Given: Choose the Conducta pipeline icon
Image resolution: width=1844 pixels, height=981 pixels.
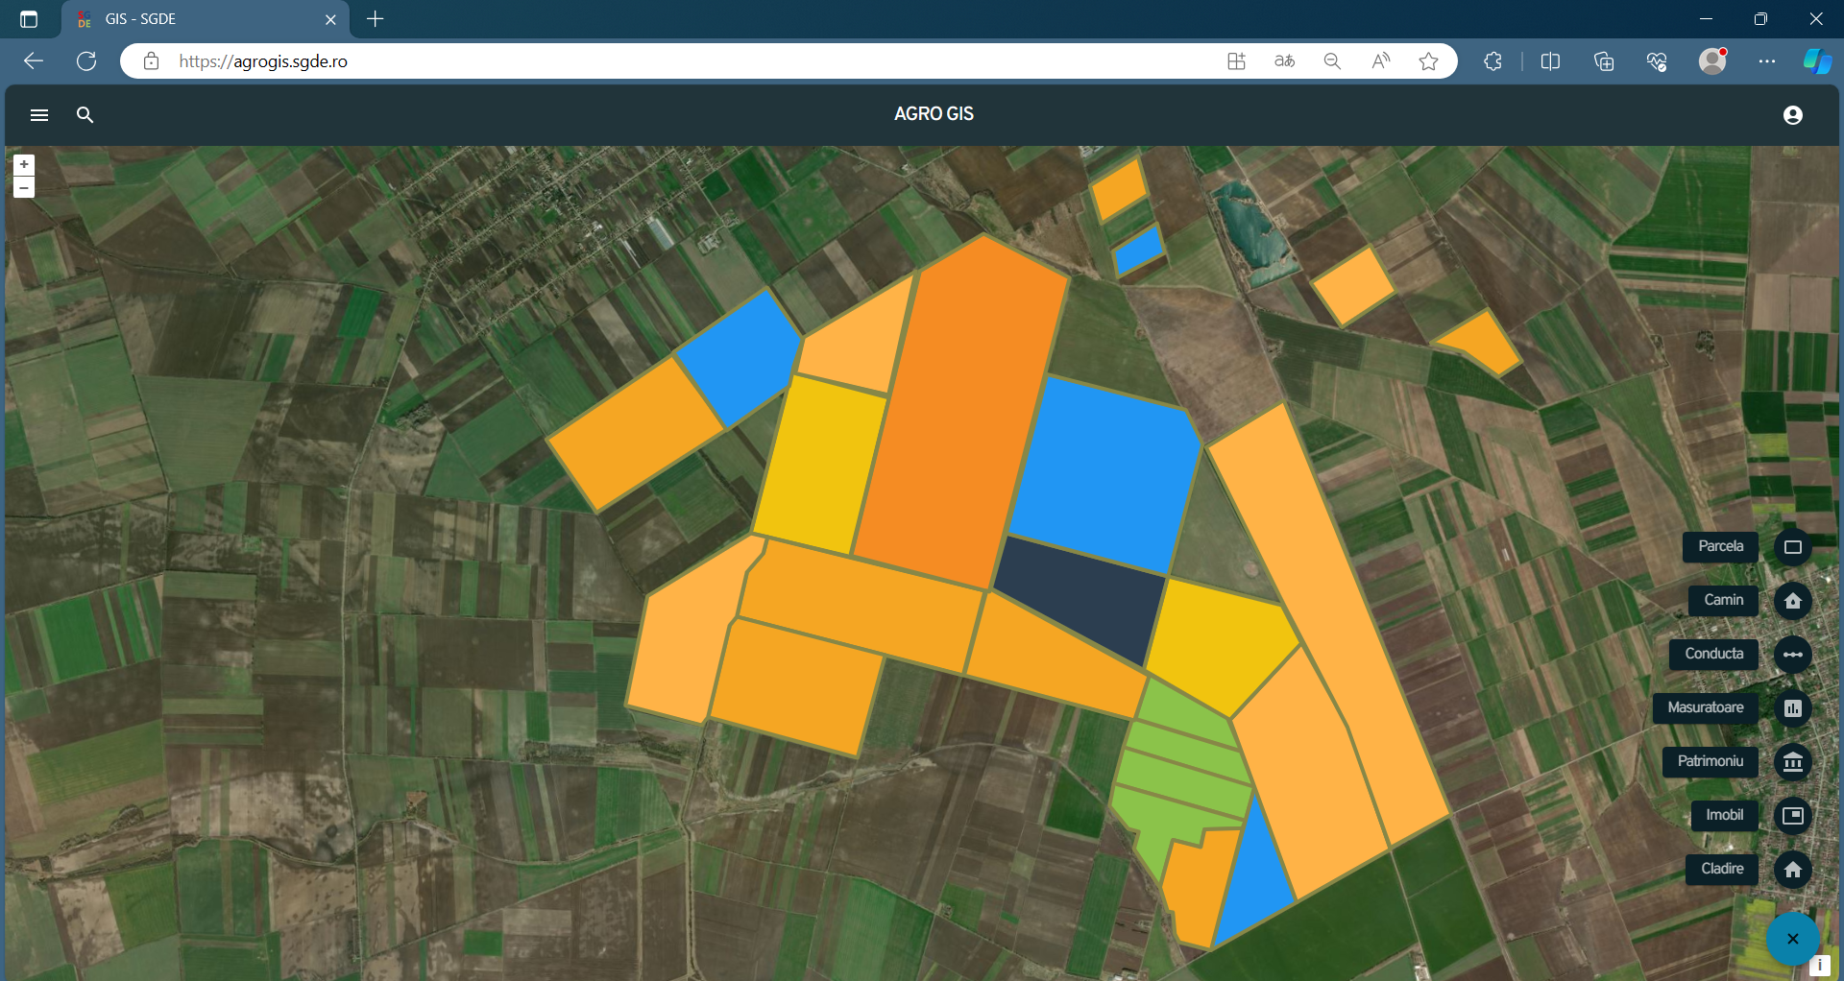Looking at the screenshot, I should click(1792, 655).
